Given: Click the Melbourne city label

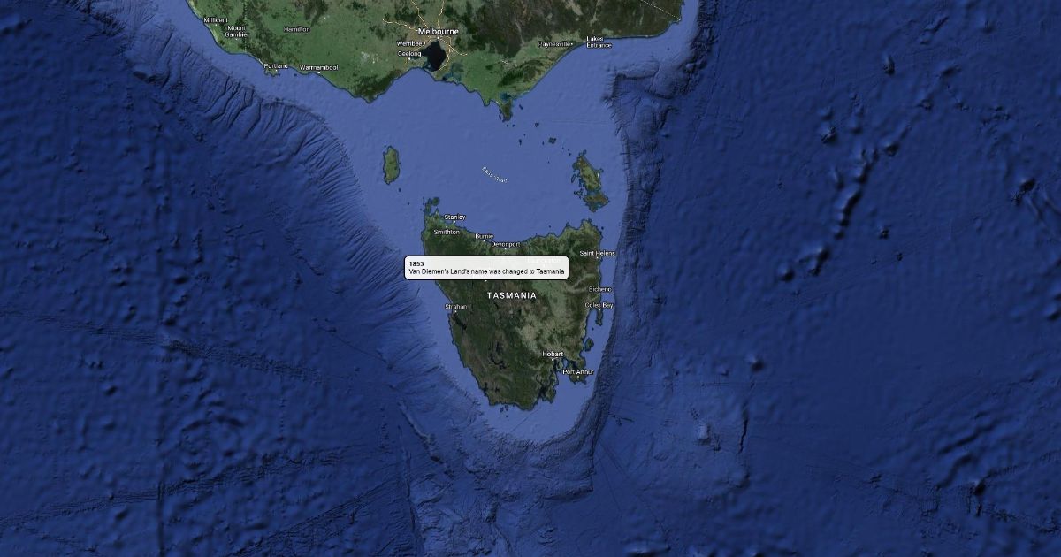Looking at the screenshot, I should tap(439, 31).
